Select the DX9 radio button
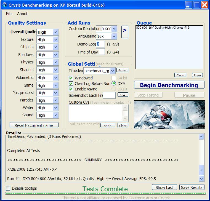The width and height of the screenshot is (210, 201). (114, 84)
